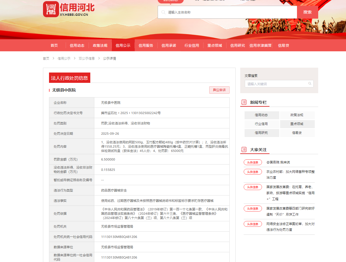Screen dimensions: 346x262
Task: Go to 信用服务 in the navigation bar
Action: [x=146, y=46]
